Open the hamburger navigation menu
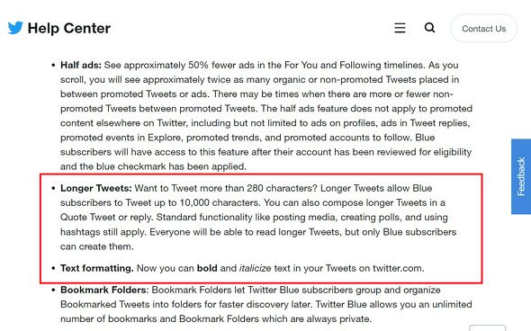Screen dimensions: 531x331 (x=400, y=28)
